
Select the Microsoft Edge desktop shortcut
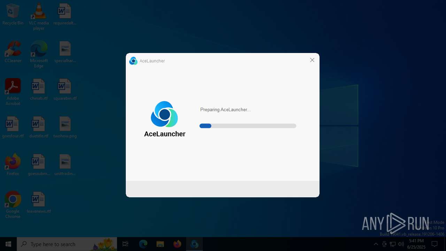point(39,54)
